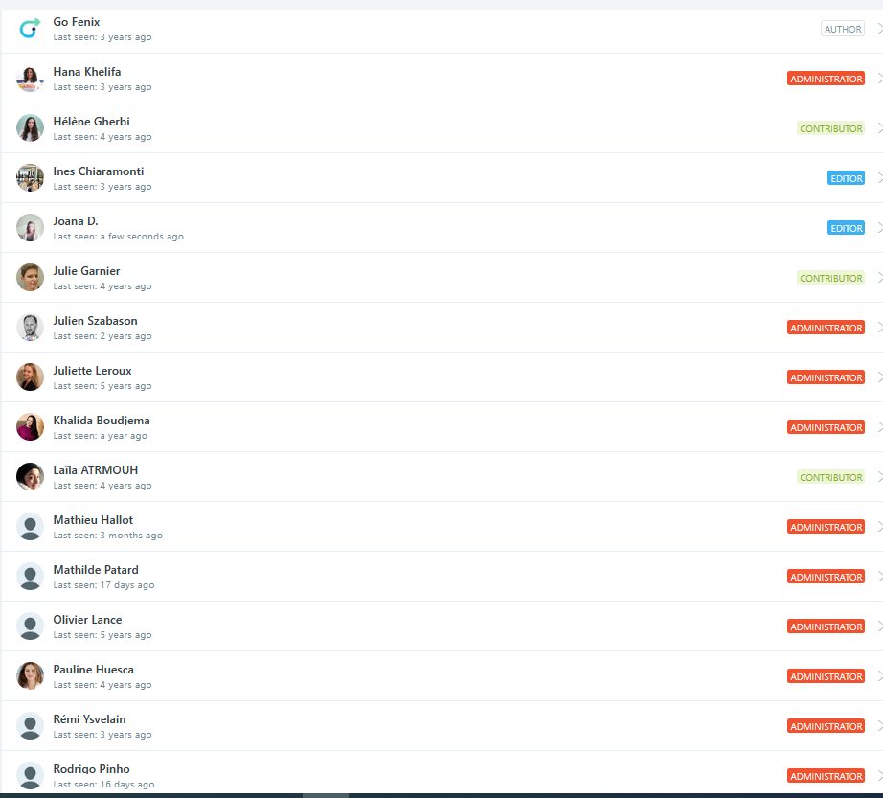Click Mathilde Patard's placeholder avatar

click(30, 577)
